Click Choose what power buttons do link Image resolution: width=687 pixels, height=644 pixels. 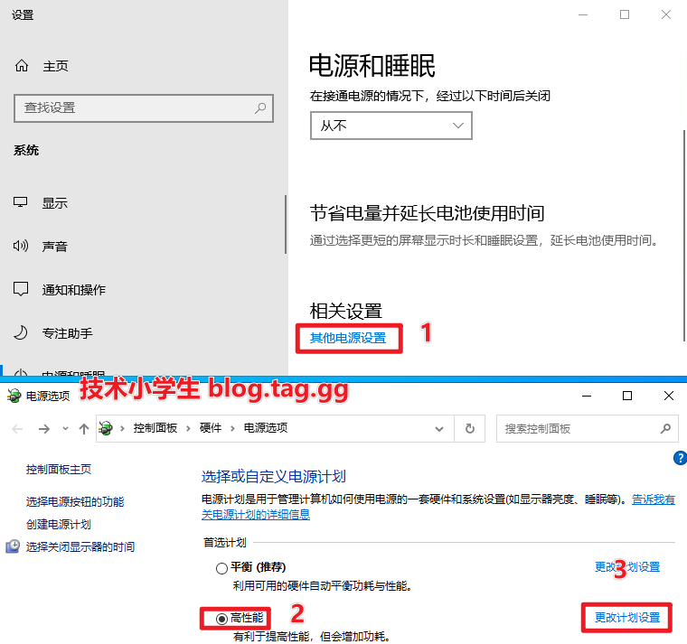[75, 501]
